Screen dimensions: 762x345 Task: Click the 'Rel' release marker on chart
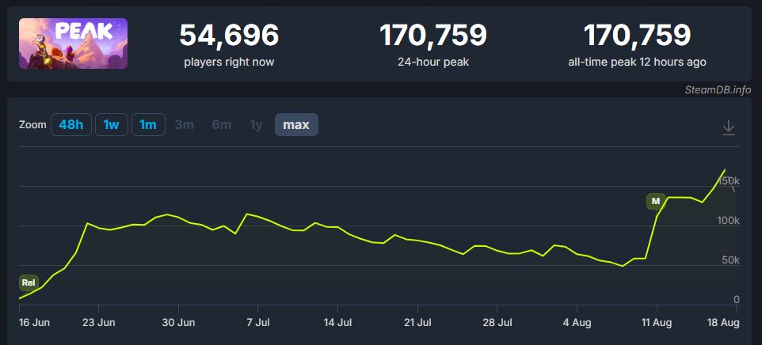click(x=29, y=282)
